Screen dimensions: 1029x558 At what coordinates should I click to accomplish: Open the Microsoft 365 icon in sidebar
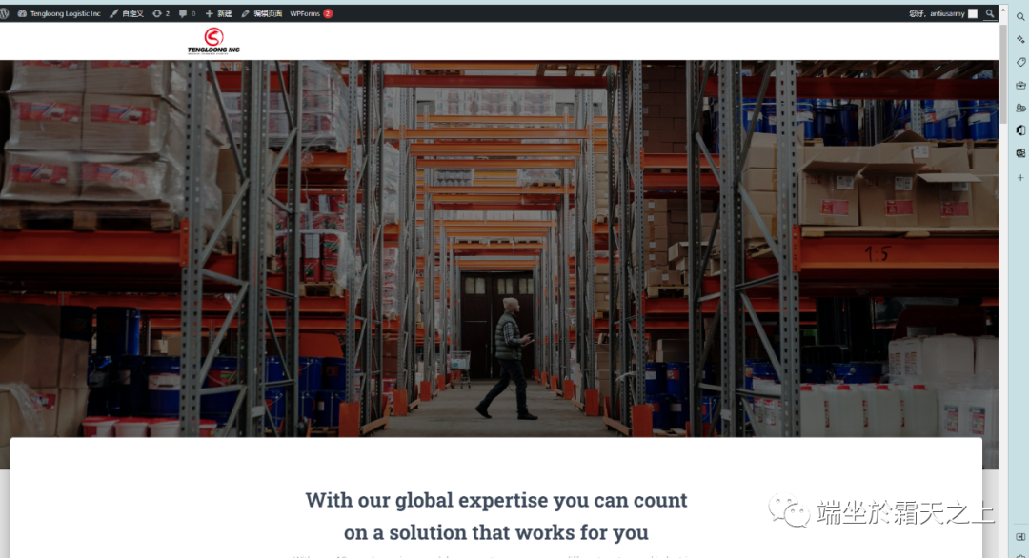coord(1020,130)
